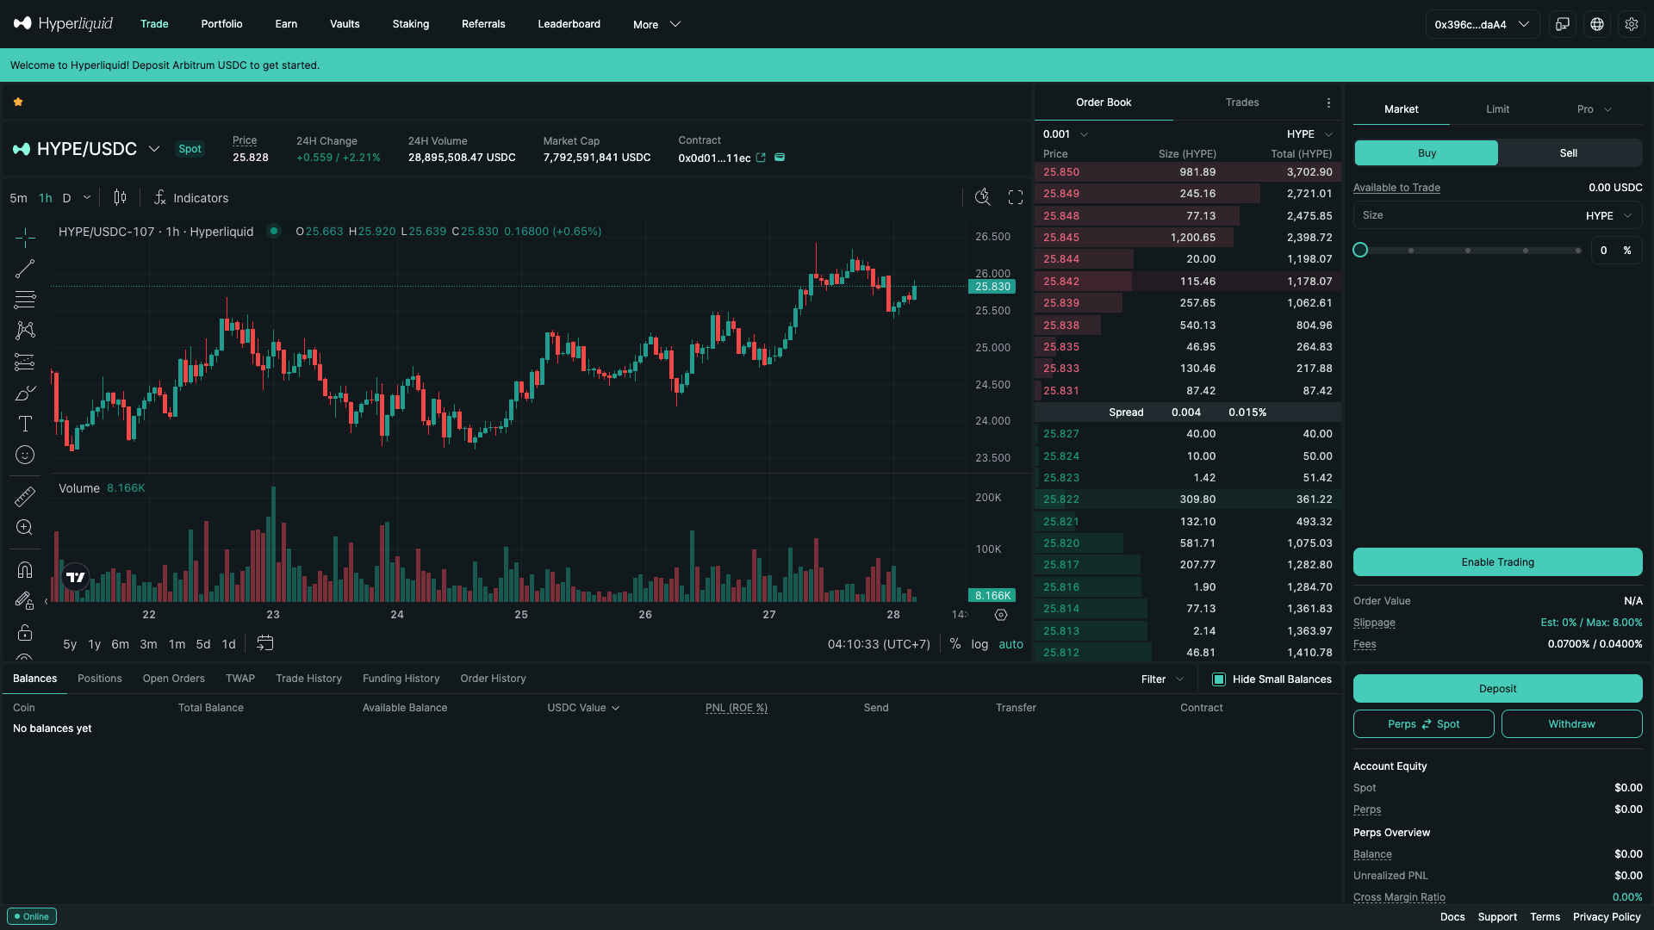Image resolution: width=1654 pixels, height=930 pixels.
Task: Open the settings gear in top bar
Action: (x=1632, y=23)
